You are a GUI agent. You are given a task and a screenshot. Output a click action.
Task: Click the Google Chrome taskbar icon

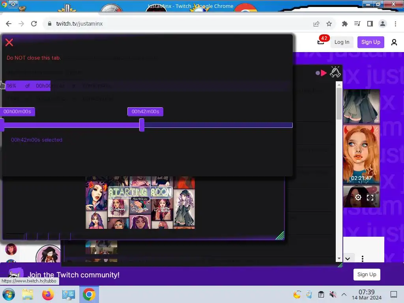click(89, 294)
